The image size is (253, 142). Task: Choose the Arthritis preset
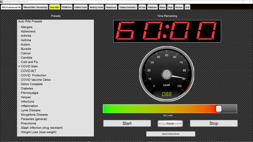(25, 36)
